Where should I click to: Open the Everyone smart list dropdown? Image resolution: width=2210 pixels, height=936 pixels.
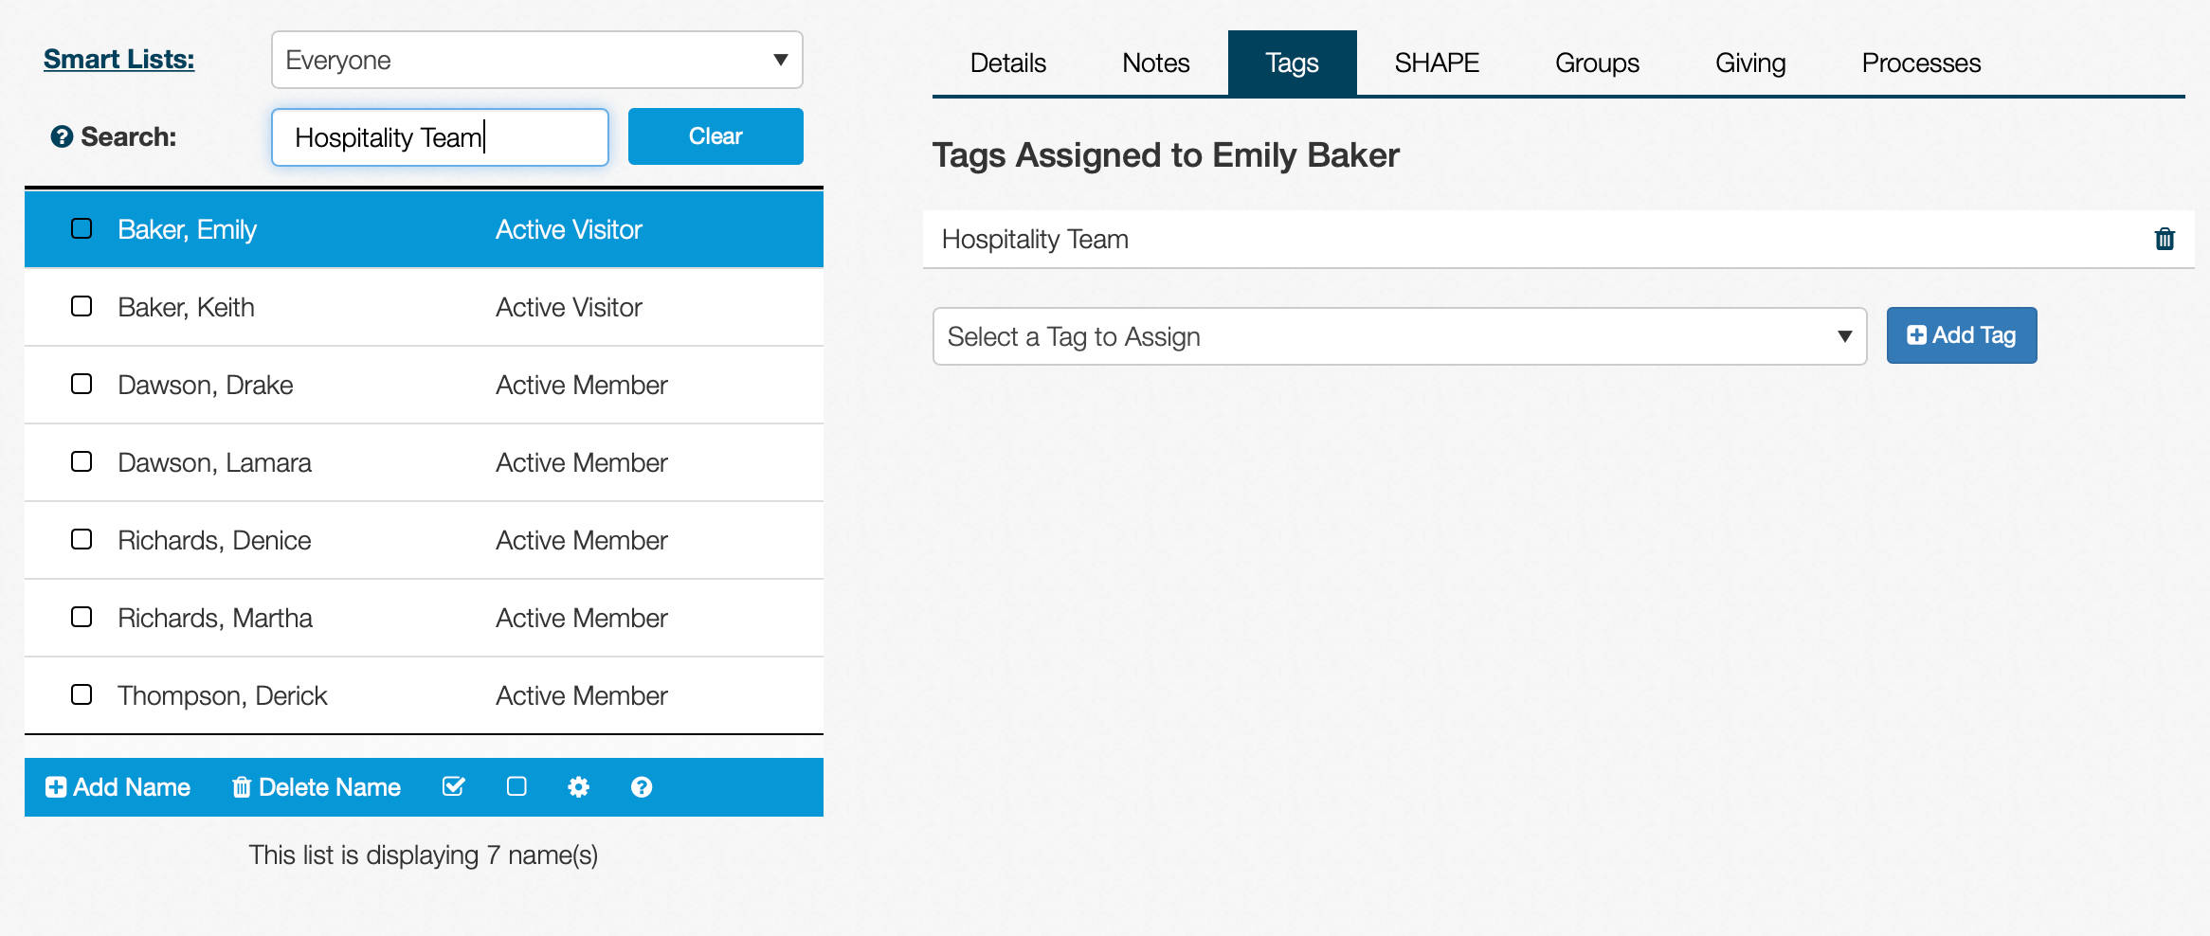click(536, 60)
